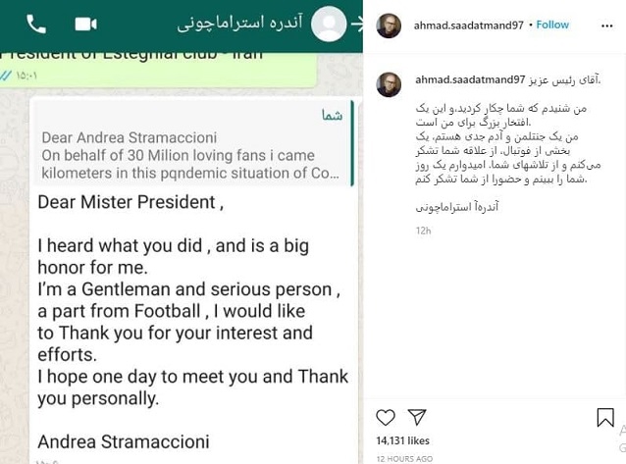
Task: Save the post with the bookmark icon
Action: (605, 418)
